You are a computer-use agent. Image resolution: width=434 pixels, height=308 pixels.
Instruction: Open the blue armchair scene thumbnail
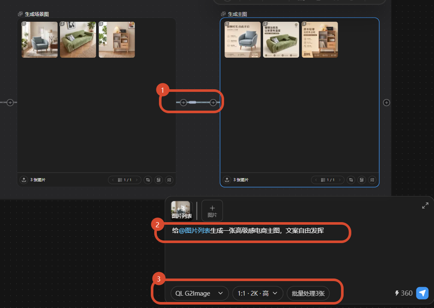pos(39,40)
